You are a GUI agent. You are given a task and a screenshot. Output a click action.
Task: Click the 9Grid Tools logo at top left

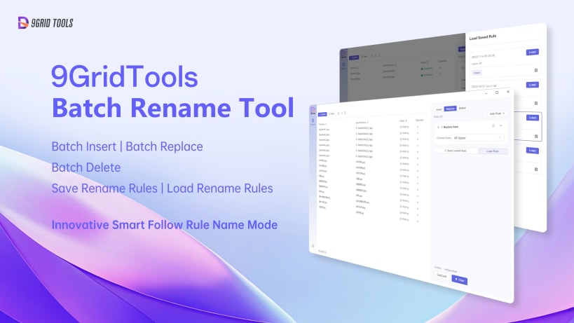(46, 22)
